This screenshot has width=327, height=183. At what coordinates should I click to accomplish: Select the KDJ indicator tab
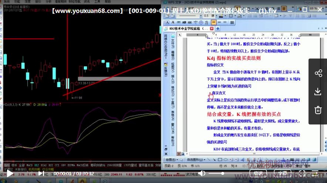tap(37, 165)
